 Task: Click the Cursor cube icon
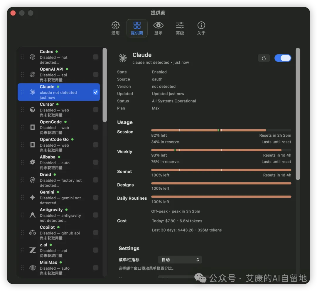33,110
